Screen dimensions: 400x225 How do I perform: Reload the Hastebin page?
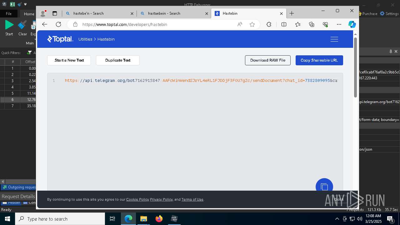point(58,24)
